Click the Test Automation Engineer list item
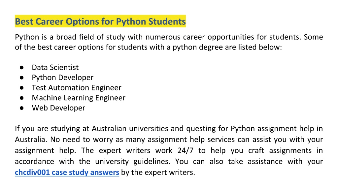 coord(77,88)
